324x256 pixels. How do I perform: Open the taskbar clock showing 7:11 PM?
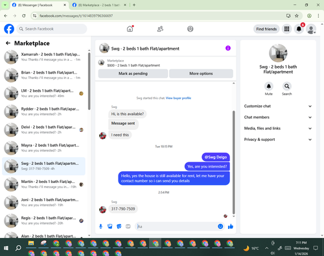[x=301, y=248]
